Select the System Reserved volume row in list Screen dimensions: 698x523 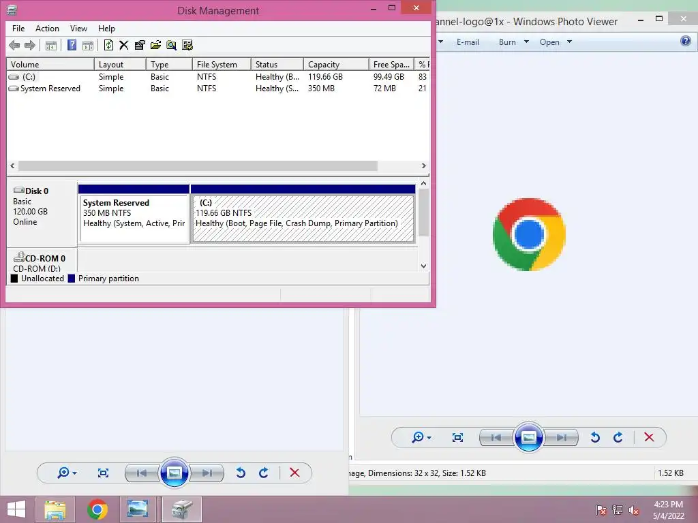pos(218,89)
